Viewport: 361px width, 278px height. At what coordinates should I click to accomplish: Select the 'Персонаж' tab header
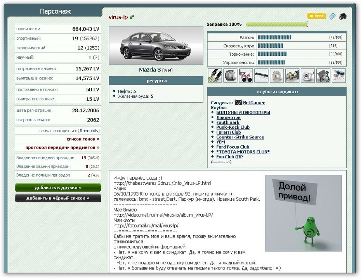55,11
